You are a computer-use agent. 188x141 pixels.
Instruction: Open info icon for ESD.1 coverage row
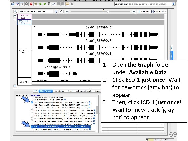pos(89,102)
